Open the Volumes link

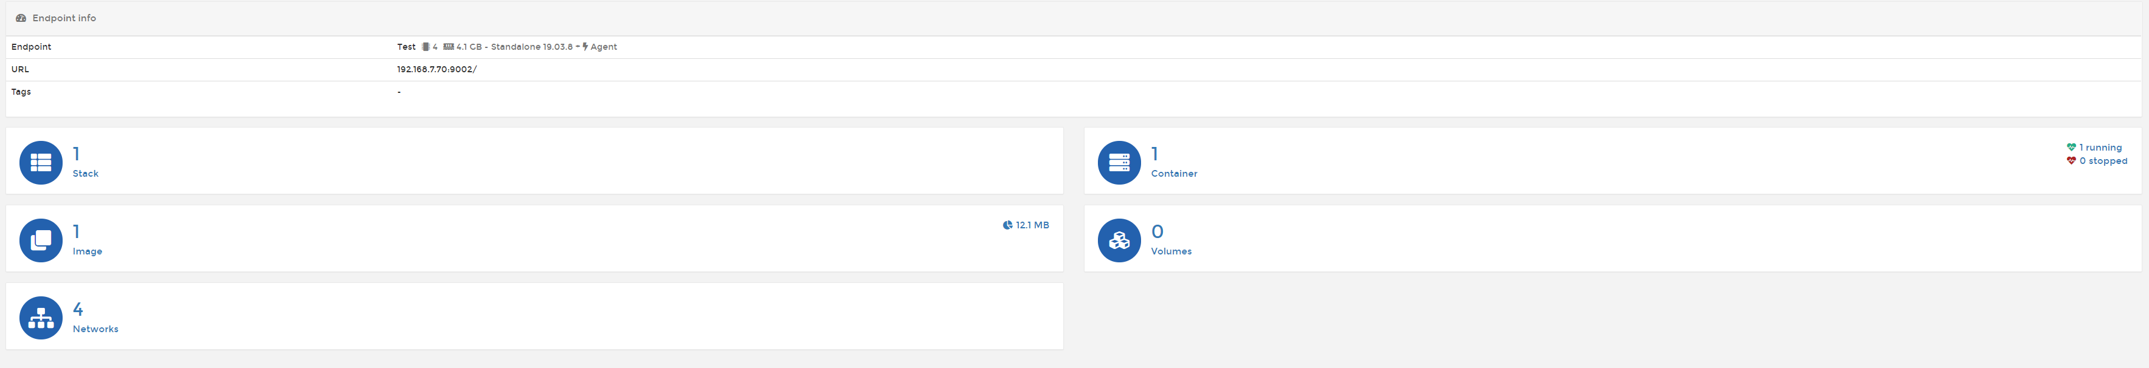[1171, 251]
